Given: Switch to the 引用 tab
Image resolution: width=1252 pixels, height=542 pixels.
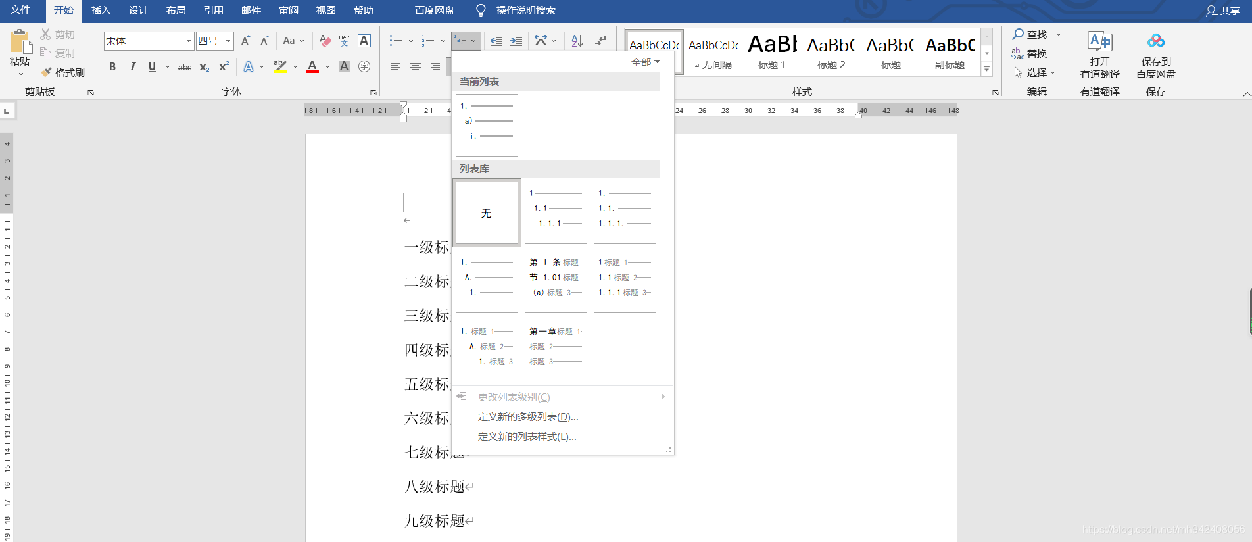Looking at the screenshot, I should (213, 11).
